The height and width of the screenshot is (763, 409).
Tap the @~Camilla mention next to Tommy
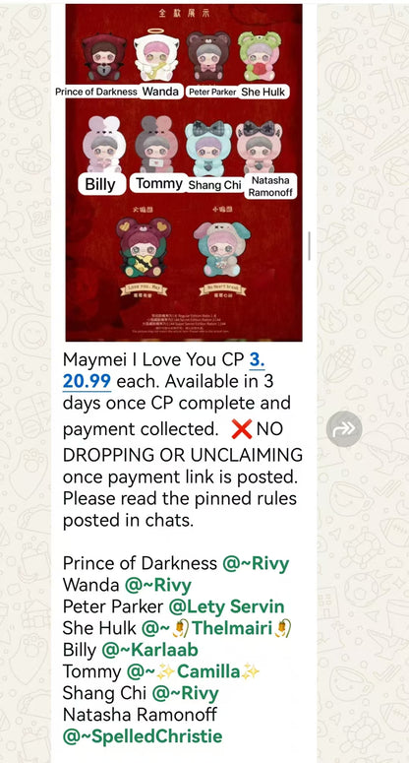pyautogui.click(x=194, y=671)
